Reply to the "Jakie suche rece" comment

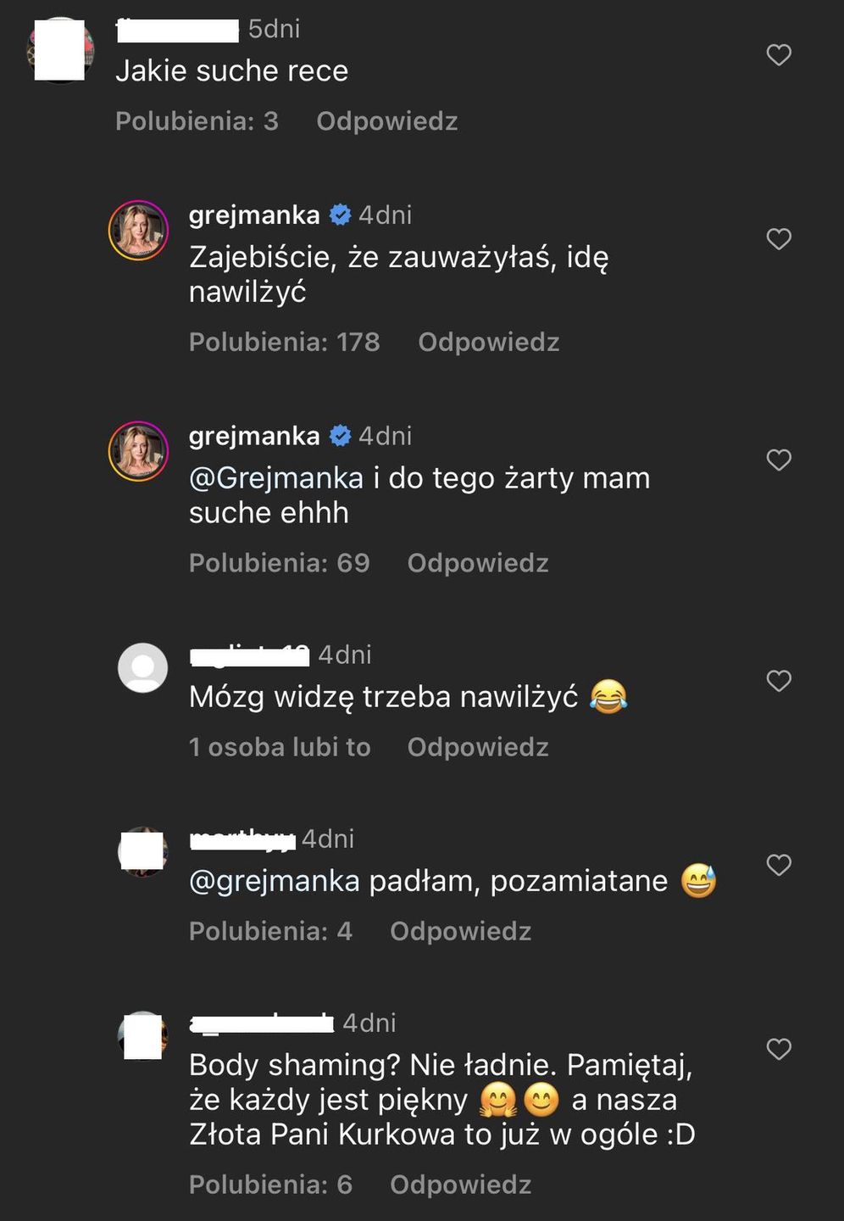[386, 121]
